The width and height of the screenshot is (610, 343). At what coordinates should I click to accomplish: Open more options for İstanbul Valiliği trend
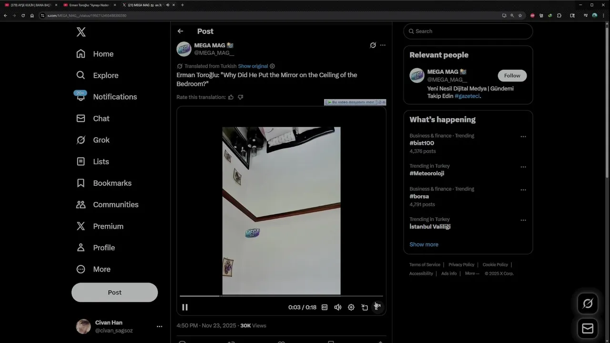523,221
